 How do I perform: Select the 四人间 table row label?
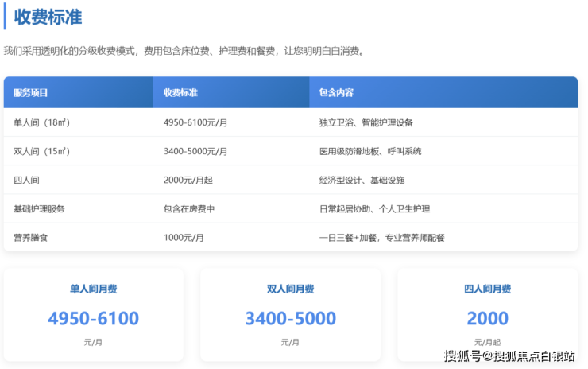pos(26,180)
